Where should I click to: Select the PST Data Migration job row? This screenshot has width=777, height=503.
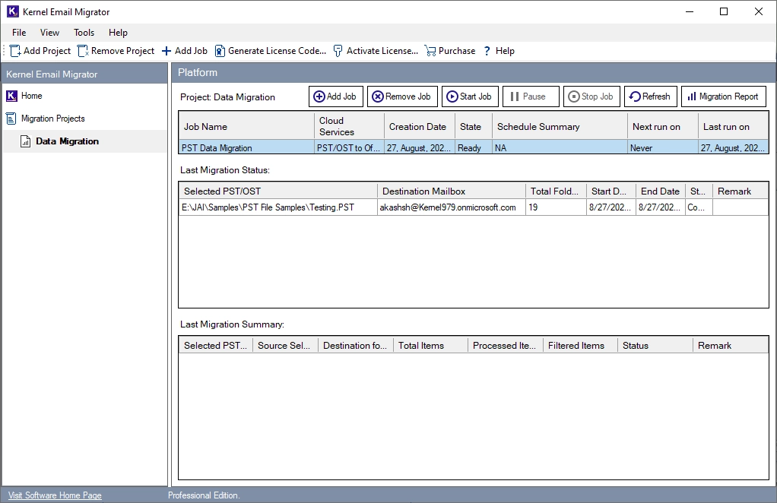coord(473,147)
